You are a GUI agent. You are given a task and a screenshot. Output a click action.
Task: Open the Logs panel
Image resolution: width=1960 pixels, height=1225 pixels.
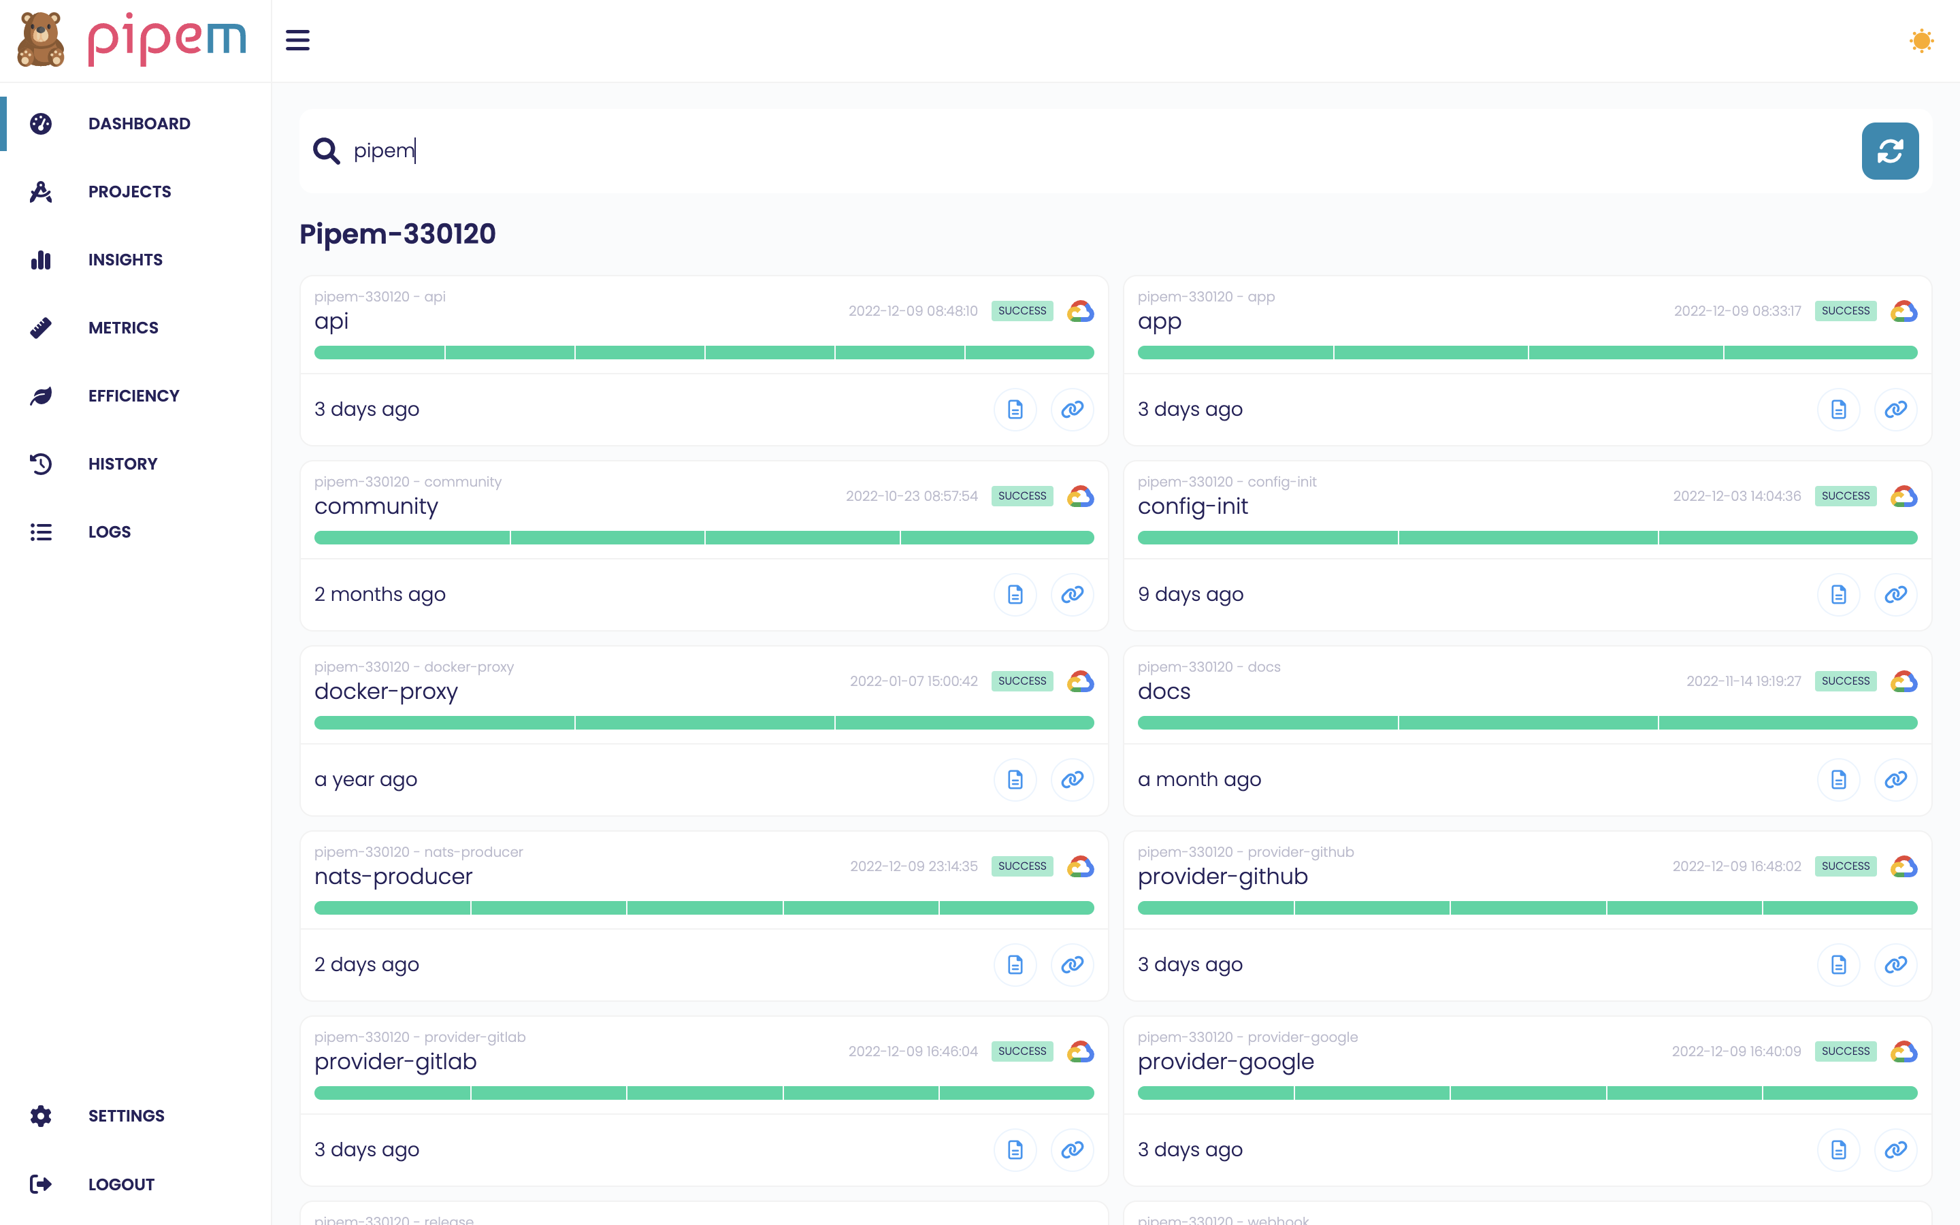(110, 532)
